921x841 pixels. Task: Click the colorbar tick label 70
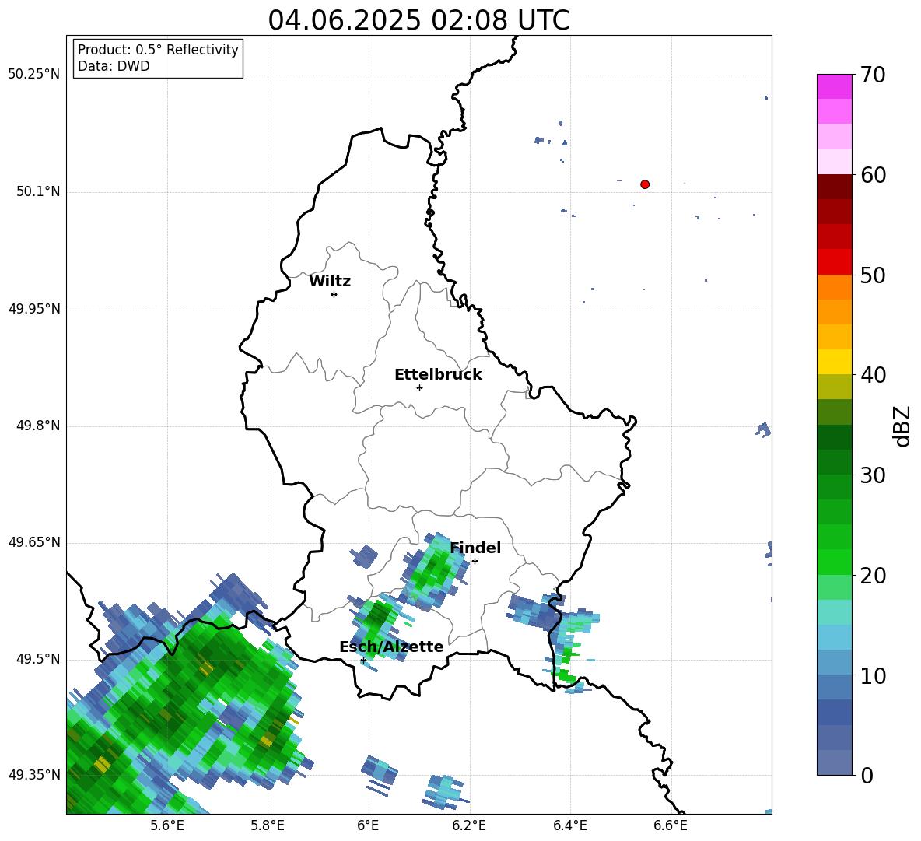873,75
